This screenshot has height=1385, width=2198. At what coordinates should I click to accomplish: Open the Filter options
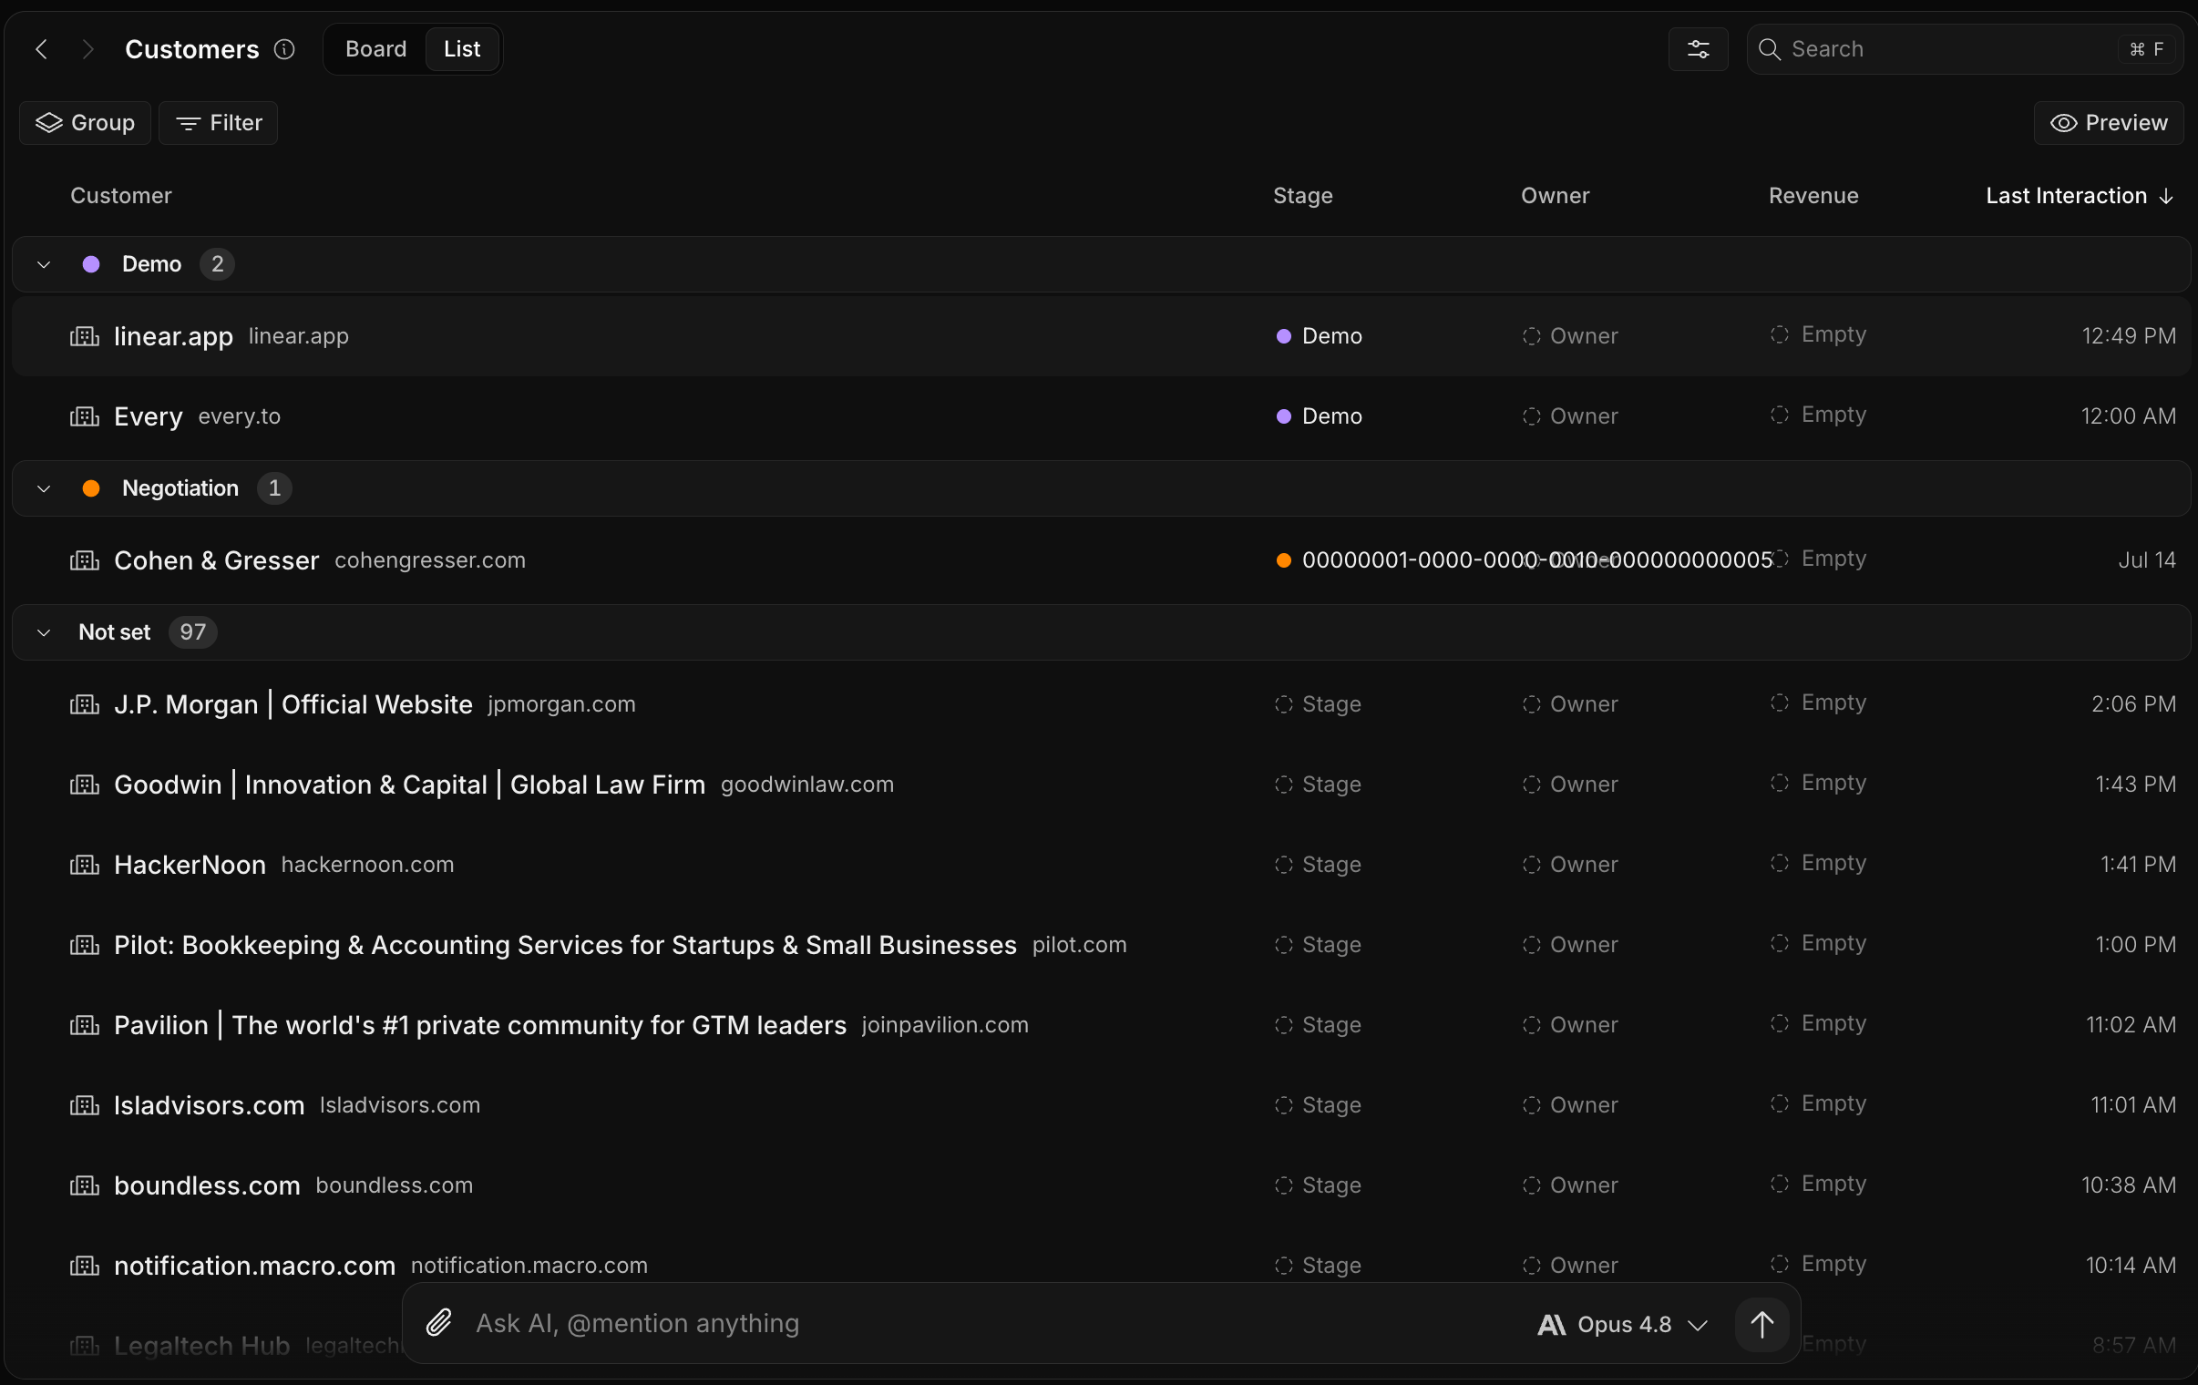218,123
